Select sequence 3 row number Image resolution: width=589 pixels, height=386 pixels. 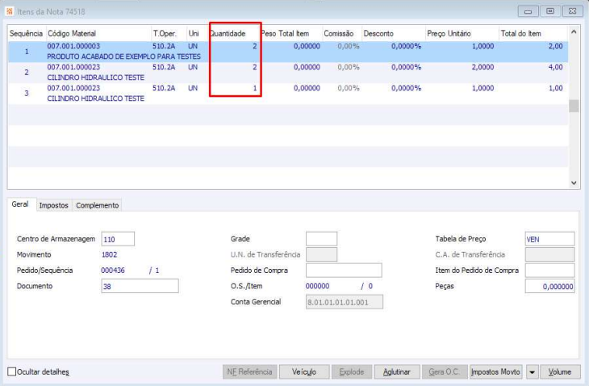pos(27,93)
